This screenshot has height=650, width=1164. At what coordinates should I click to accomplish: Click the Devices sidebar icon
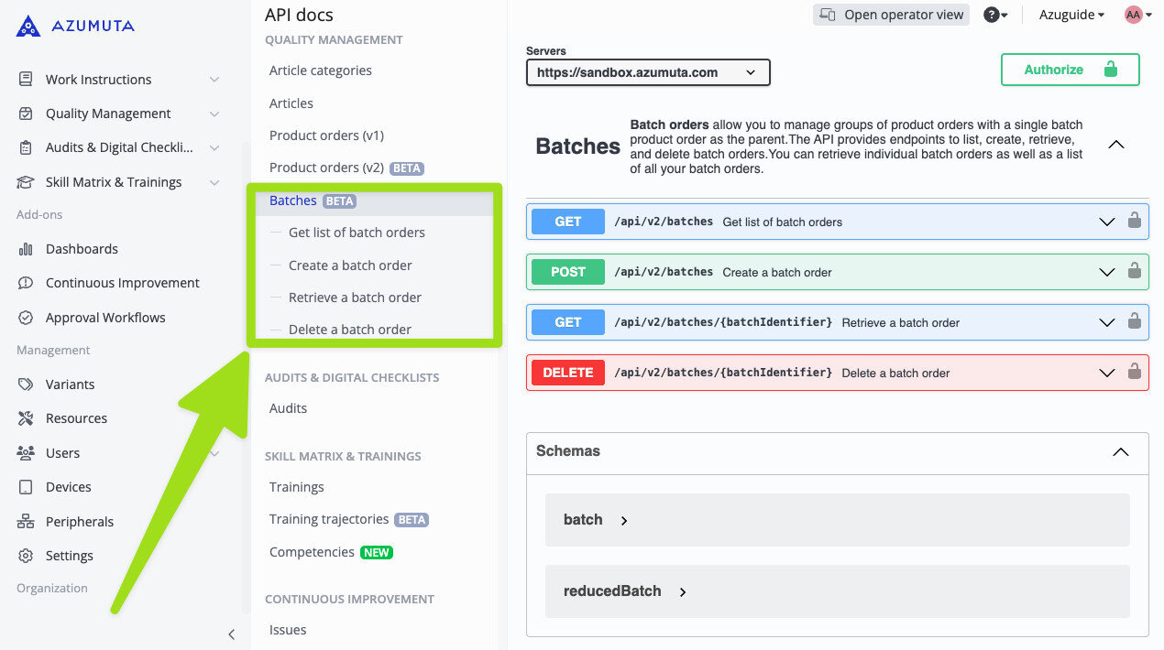[24, 486]
